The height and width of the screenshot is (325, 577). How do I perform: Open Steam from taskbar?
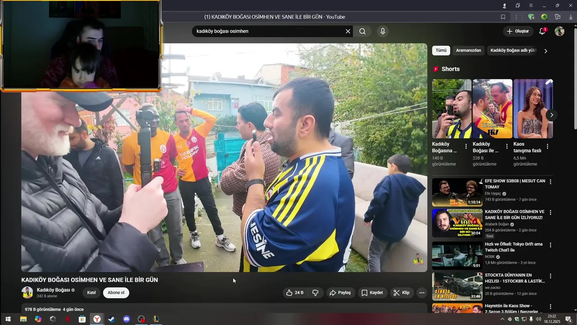click(111, 319)
